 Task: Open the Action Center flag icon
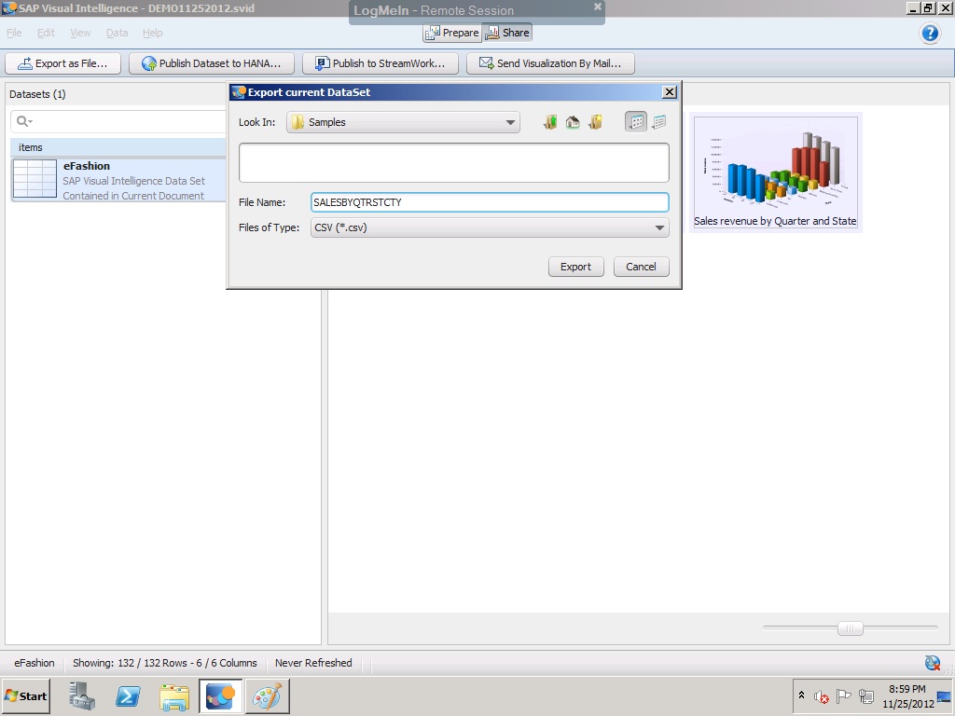point(843,695)
